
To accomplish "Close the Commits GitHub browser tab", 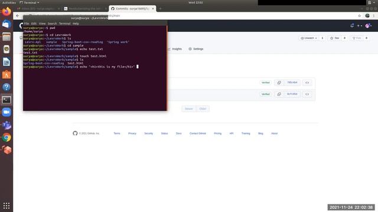I will tap(153, 9).
